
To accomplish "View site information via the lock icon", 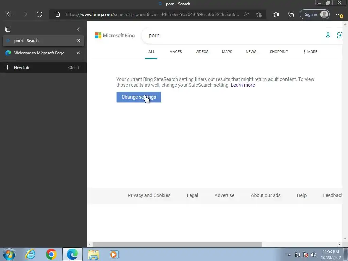I will click(58, 14).
